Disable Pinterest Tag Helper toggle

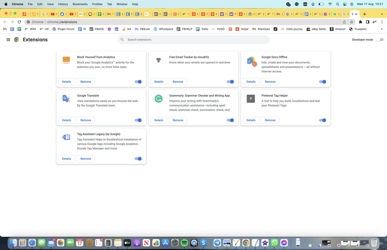tap(323, 120)
